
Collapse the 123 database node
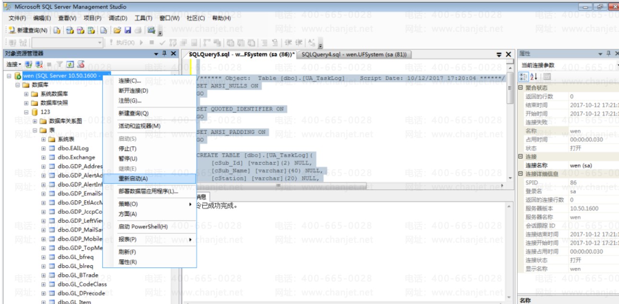26,112
